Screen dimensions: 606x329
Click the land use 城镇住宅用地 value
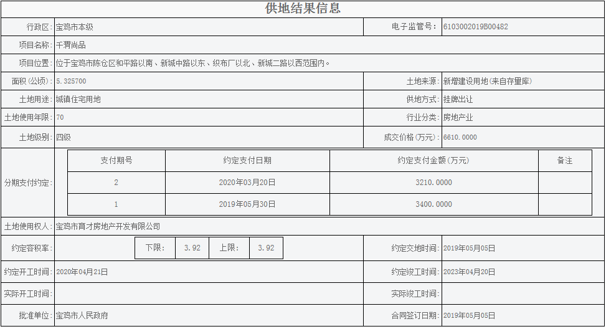pyautogui.click(x=78, y=99)
